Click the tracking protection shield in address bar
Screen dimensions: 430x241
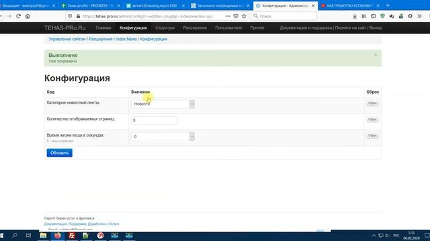pyautogui.click(x=70, y=16)
